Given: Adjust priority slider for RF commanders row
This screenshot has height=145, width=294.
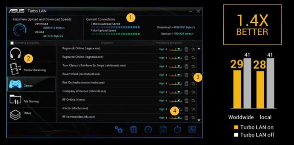Looking at the screenshot, I should (175, 118).
